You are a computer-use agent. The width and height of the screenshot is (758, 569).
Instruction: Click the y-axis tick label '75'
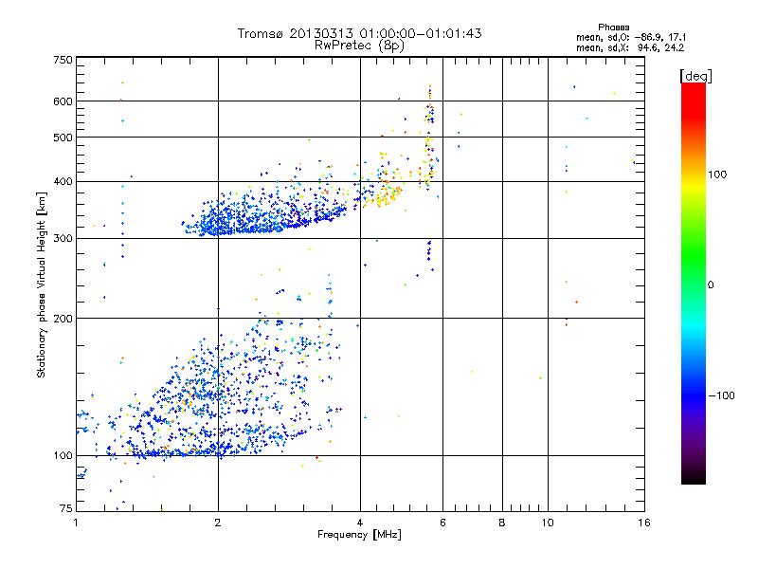[66, 508]
